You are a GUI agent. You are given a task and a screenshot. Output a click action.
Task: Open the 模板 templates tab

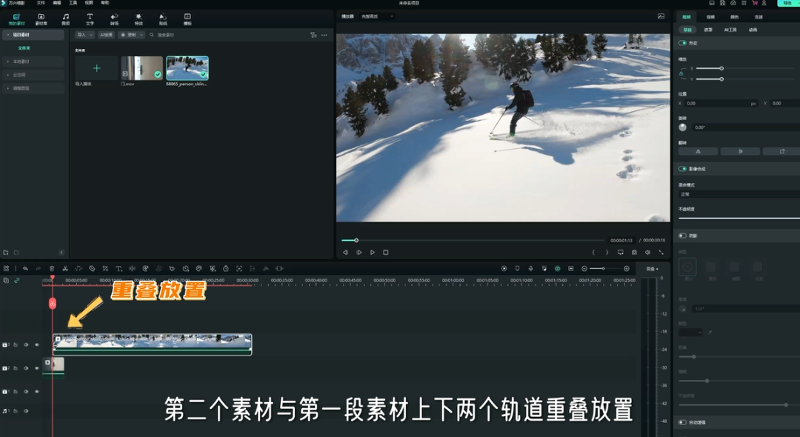pyautogui.click(x=187, y=19)
